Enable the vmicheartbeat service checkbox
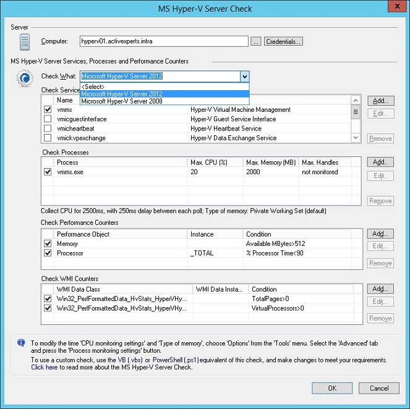410x409 pixels. 48,129
